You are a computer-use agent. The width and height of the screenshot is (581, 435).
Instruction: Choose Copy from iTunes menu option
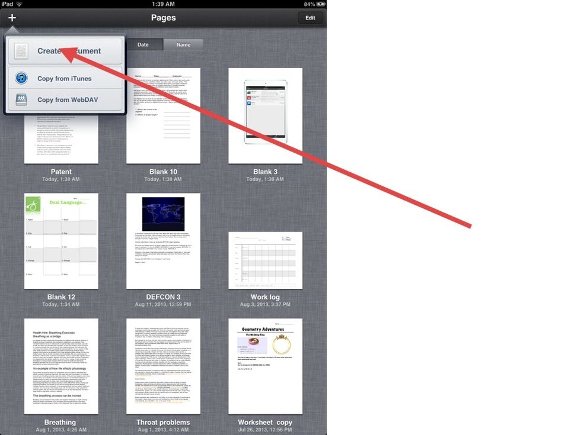pos(65,78)
